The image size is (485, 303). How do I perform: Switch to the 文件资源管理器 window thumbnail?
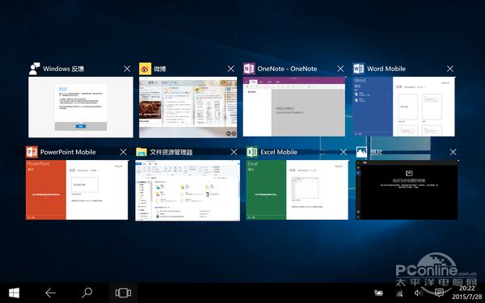click(188, 191)
